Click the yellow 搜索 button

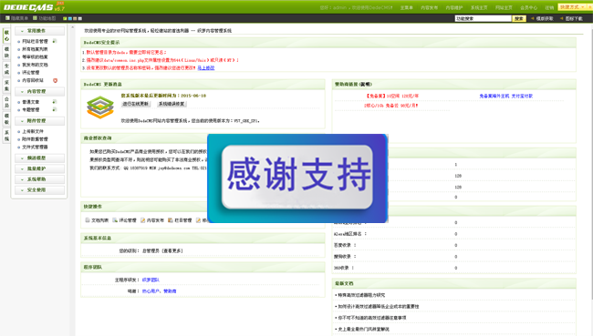pos(519,18)
